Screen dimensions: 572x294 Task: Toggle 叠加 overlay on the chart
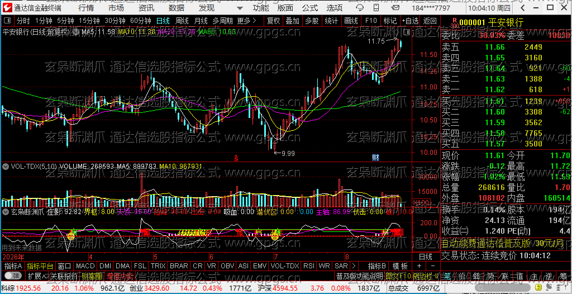point(292,21)
